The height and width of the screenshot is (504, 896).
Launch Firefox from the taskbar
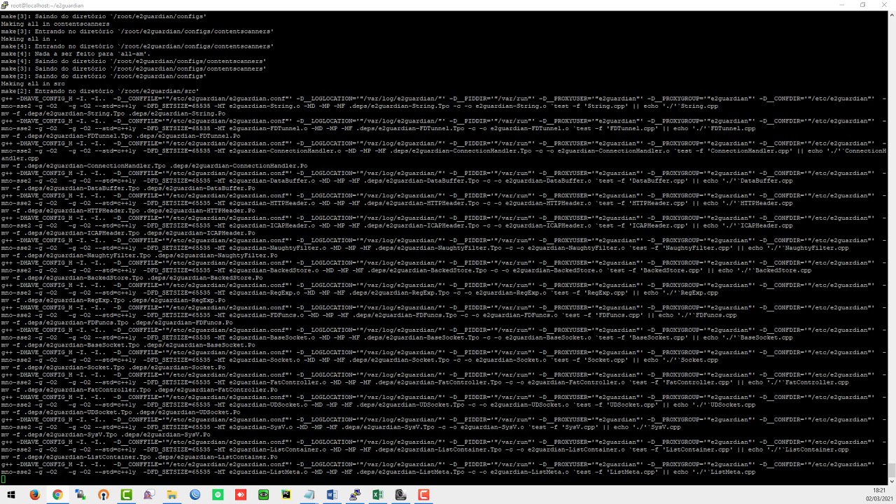[34, 495]
